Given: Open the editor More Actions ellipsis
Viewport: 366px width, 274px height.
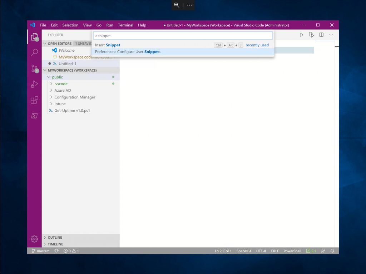Looking at the screenshot, I should [x=331, y=35].
